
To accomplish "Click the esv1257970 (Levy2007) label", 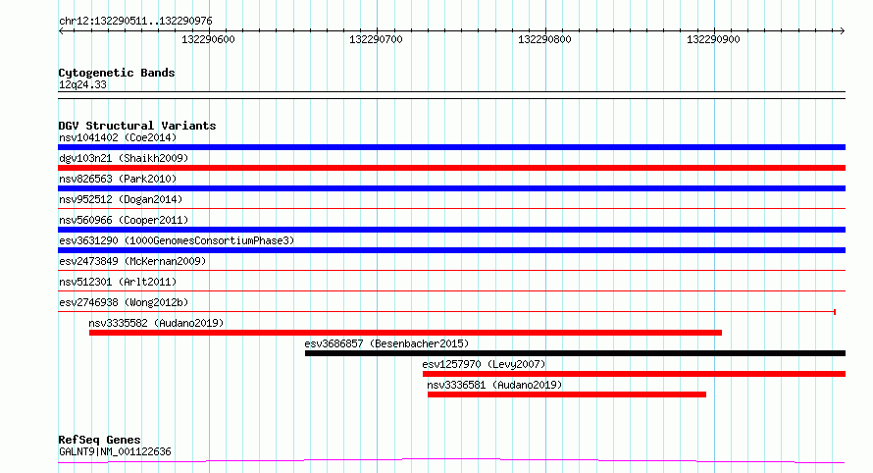I will click(484, 364).
